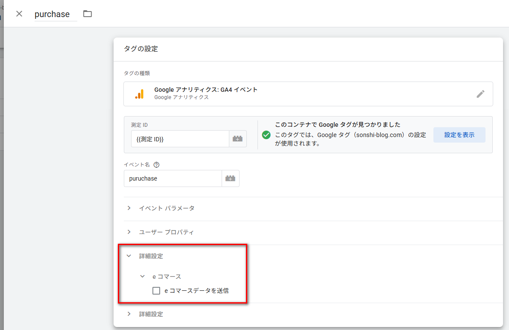
Task: Select the Google Analytics GA4 event tag type
Action: coord(308,94)
